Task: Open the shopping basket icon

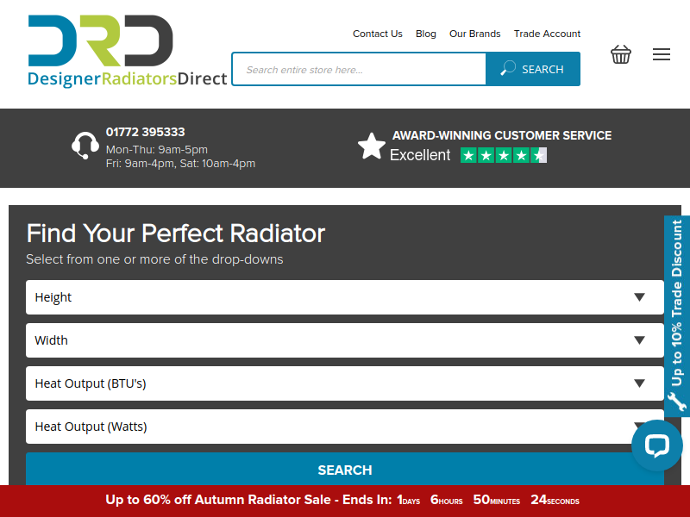Action: click(x=620, y=54)
